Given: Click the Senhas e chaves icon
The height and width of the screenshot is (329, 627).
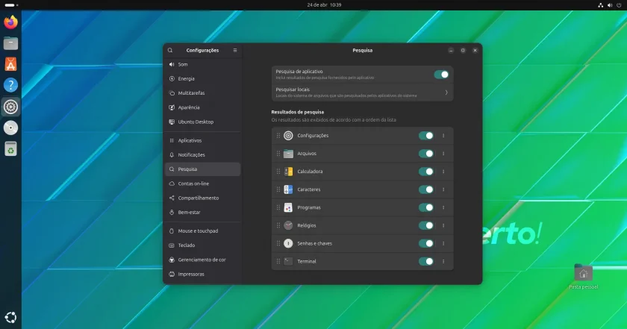Looking at the screenshot, I should [288, 243].
